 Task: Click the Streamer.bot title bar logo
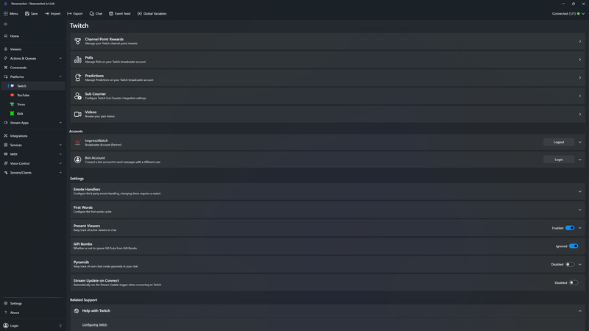coord(5,4)
